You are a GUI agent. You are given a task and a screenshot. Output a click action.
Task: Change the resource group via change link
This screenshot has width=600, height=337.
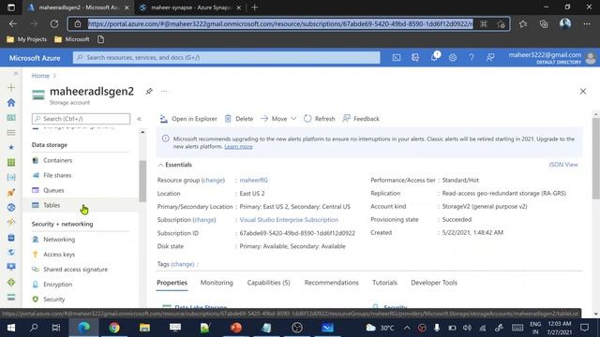click(x=213, y=180)
